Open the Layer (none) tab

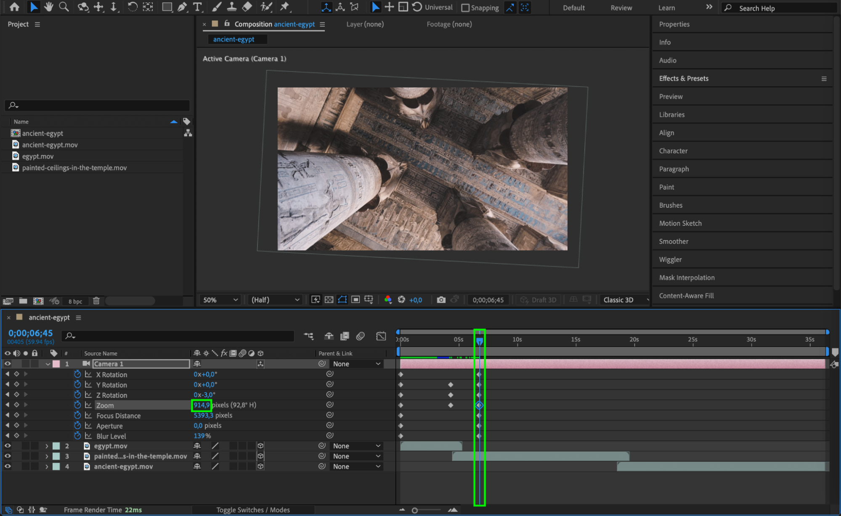pyautogui.click(x=365, y=24)
